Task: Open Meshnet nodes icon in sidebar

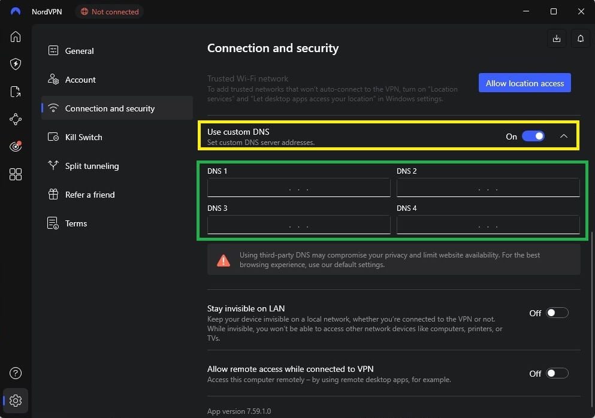Action: click(x=16, y=119)
